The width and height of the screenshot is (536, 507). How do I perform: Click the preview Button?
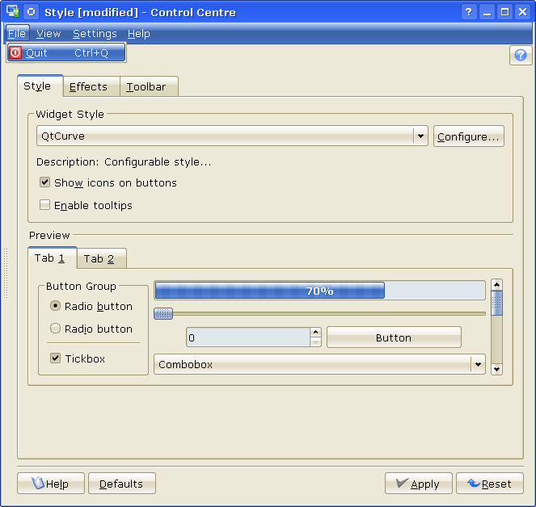click(x=394, y=337)
